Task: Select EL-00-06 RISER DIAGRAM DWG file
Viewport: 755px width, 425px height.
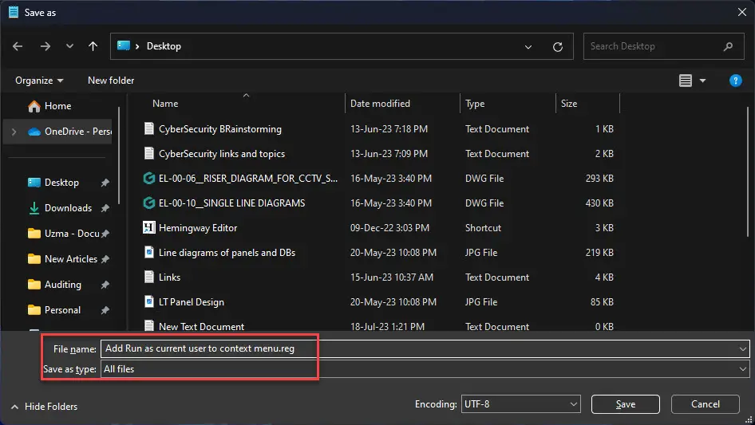Action: pyautogui.click(x=248, y=178)
